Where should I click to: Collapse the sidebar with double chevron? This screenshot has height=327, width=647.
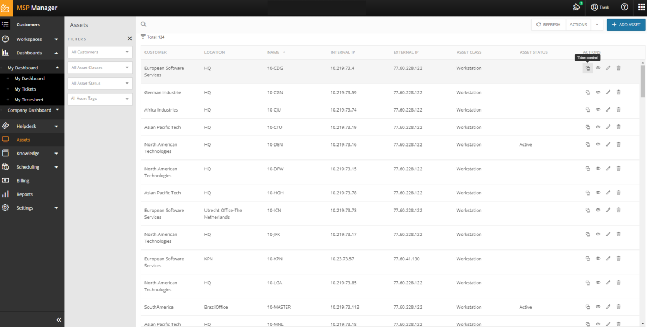point(59,319)
